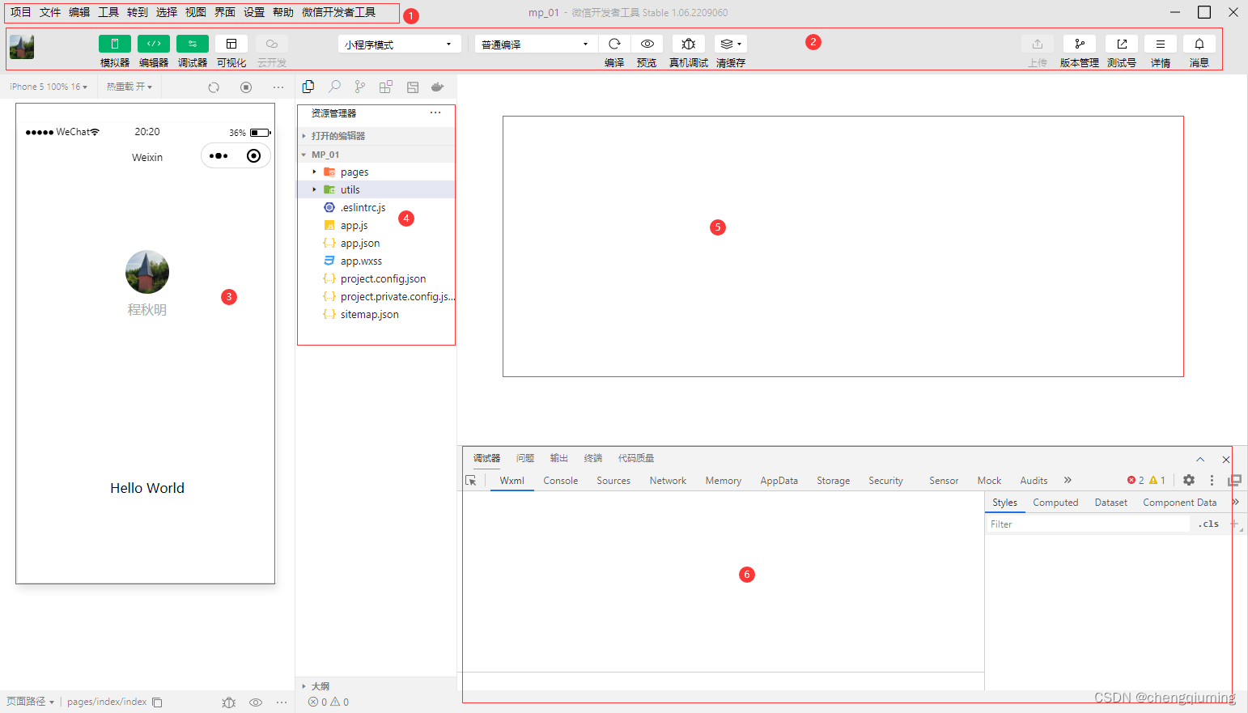This screenshot has width=1248, height=713.
Task: Open the 文件 menu
Action: pos(50,12)
